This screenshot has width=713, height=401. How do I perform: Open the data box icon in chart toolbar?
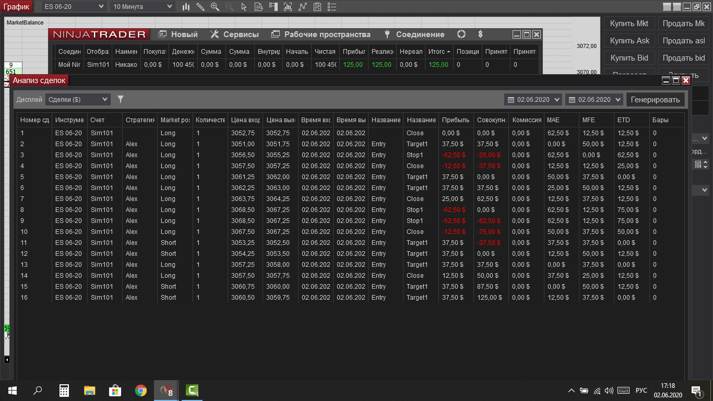pyautogui.click(x=259, y=7)
